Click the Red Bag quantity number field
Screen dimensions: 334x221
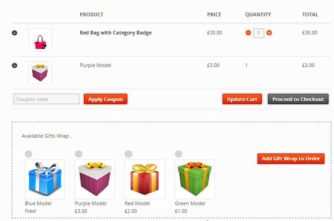(x=259, y=33)
